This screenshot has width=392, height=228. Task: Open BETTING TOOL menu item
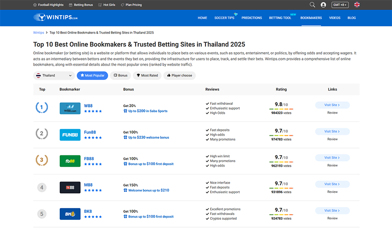pyautogui.click(x=280, y=18)
